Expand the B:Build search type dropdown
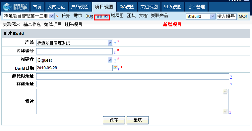Screen dimensions: 252x131 click(x=212, y=16)
